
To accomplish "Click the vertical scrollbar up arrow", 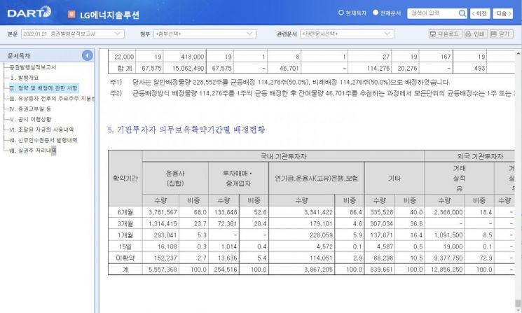I will pos(518,53).
